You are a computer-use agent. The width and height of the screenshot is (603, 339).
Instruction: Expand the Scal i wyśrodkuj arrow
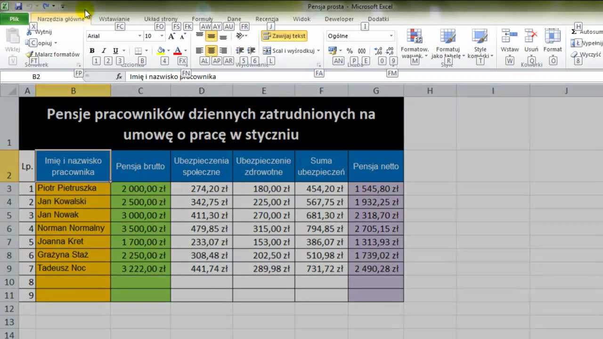(318, 50)
